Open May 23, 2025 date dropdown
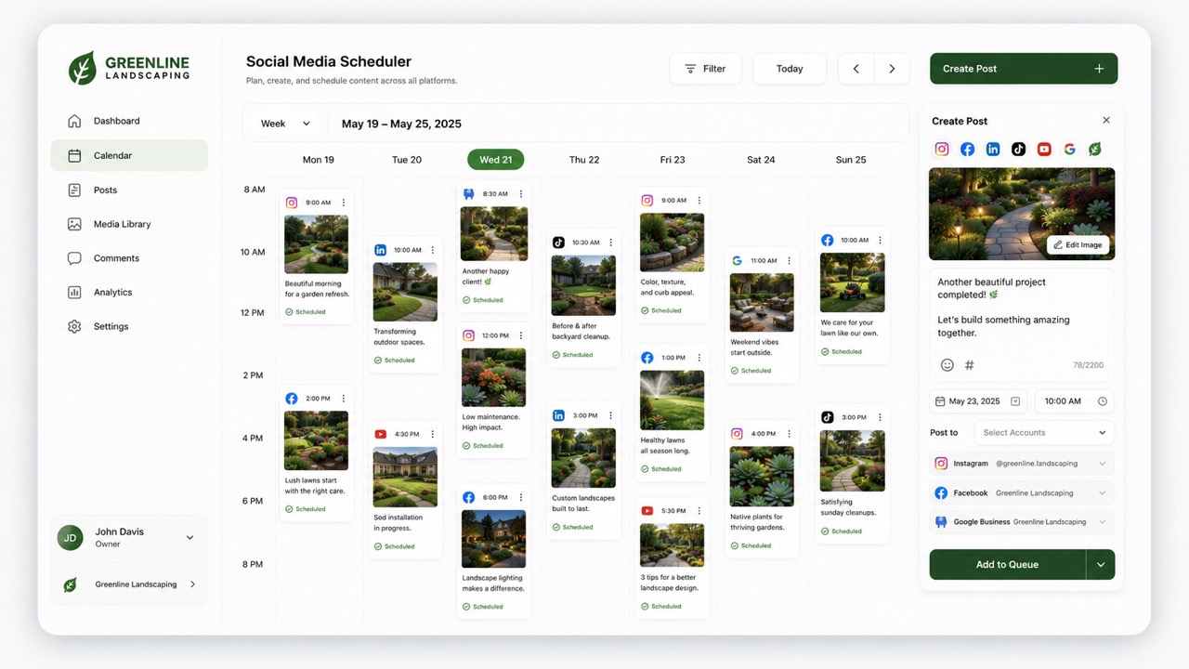The width and height of the screenshot is (1189, 669). coord(1015,401)
